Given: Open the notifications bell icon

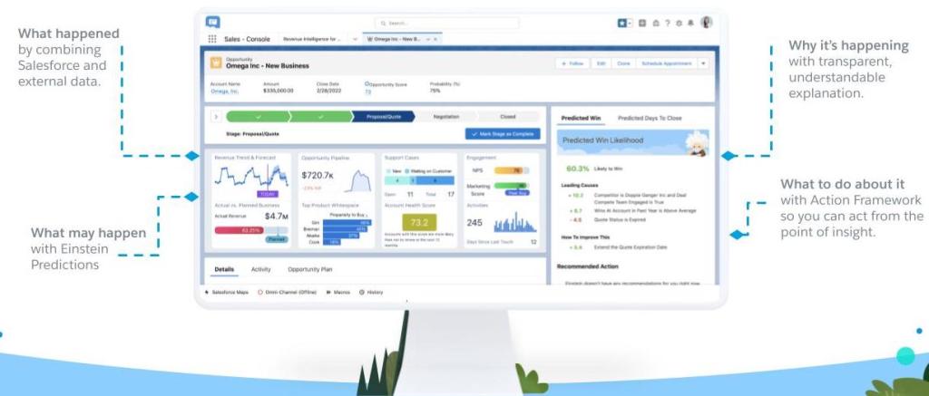Looking at the screenshot, I should point(692,23).
